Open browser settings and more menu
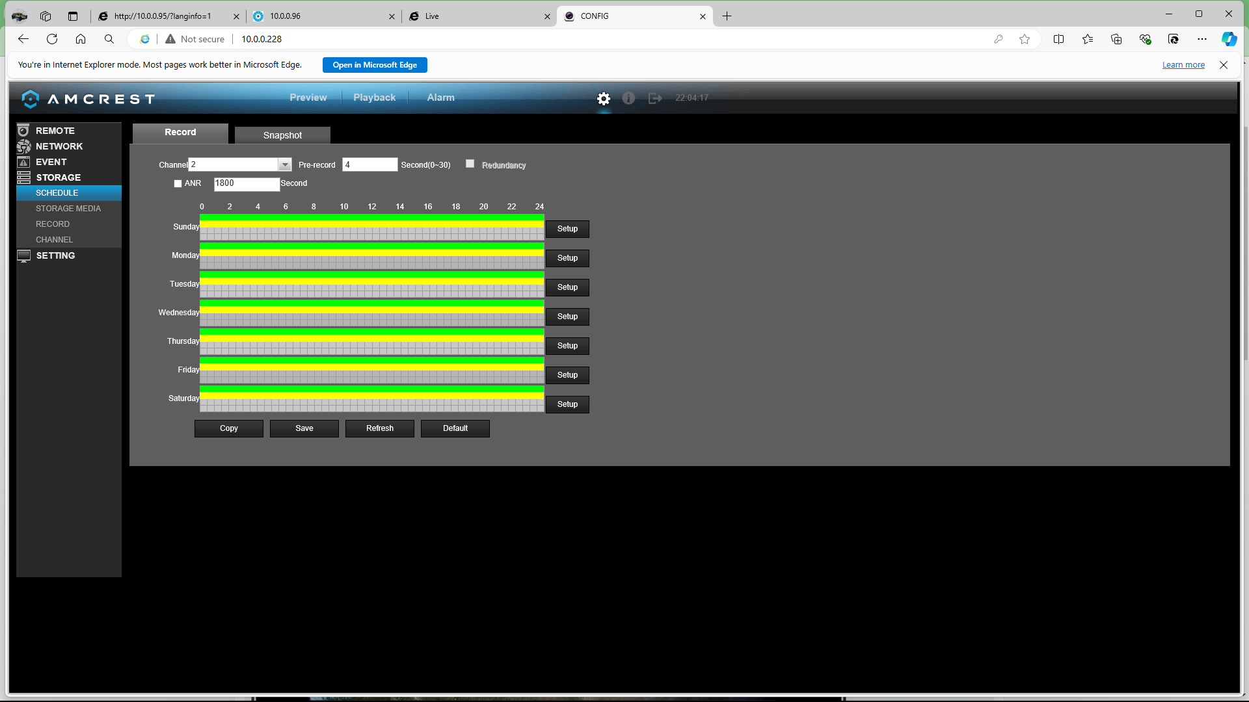This screenshot has width=1249, height=702. [x=1202, y=39]
